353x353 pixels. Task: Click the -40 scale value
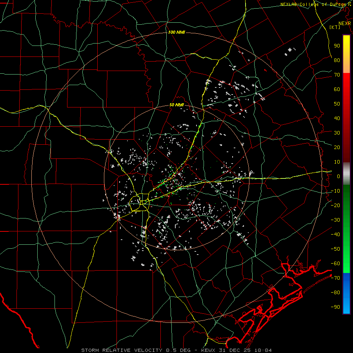click(x=335, y=235)
